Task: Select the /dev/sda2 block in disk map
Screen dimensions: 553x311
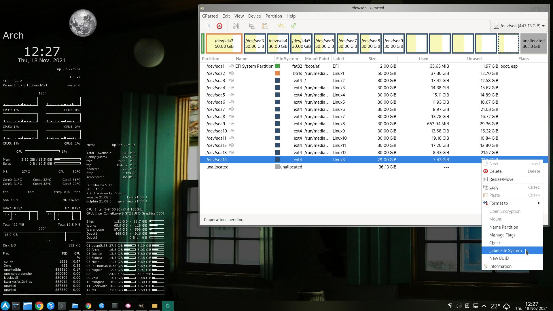Action: (224, 43)
